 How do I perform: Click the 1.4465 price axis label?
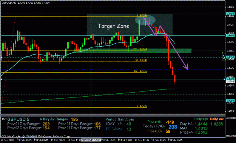click(230, 7)
